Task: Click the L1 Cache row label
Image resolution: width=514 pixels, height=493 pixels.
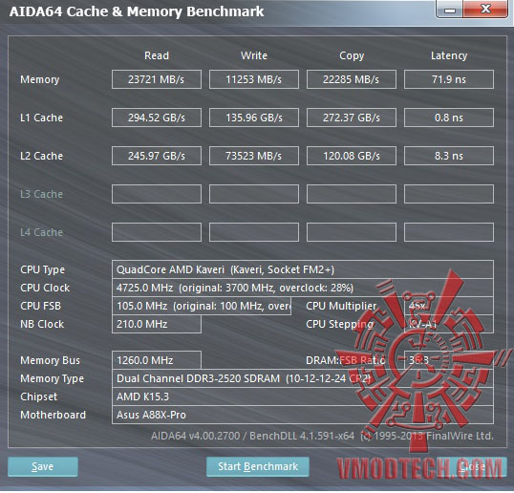Action: (41, 118)
